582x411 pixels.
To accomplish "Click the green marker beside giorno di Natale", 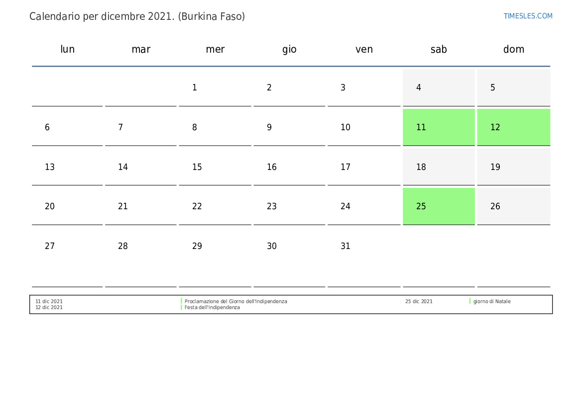I will (470, 301).
